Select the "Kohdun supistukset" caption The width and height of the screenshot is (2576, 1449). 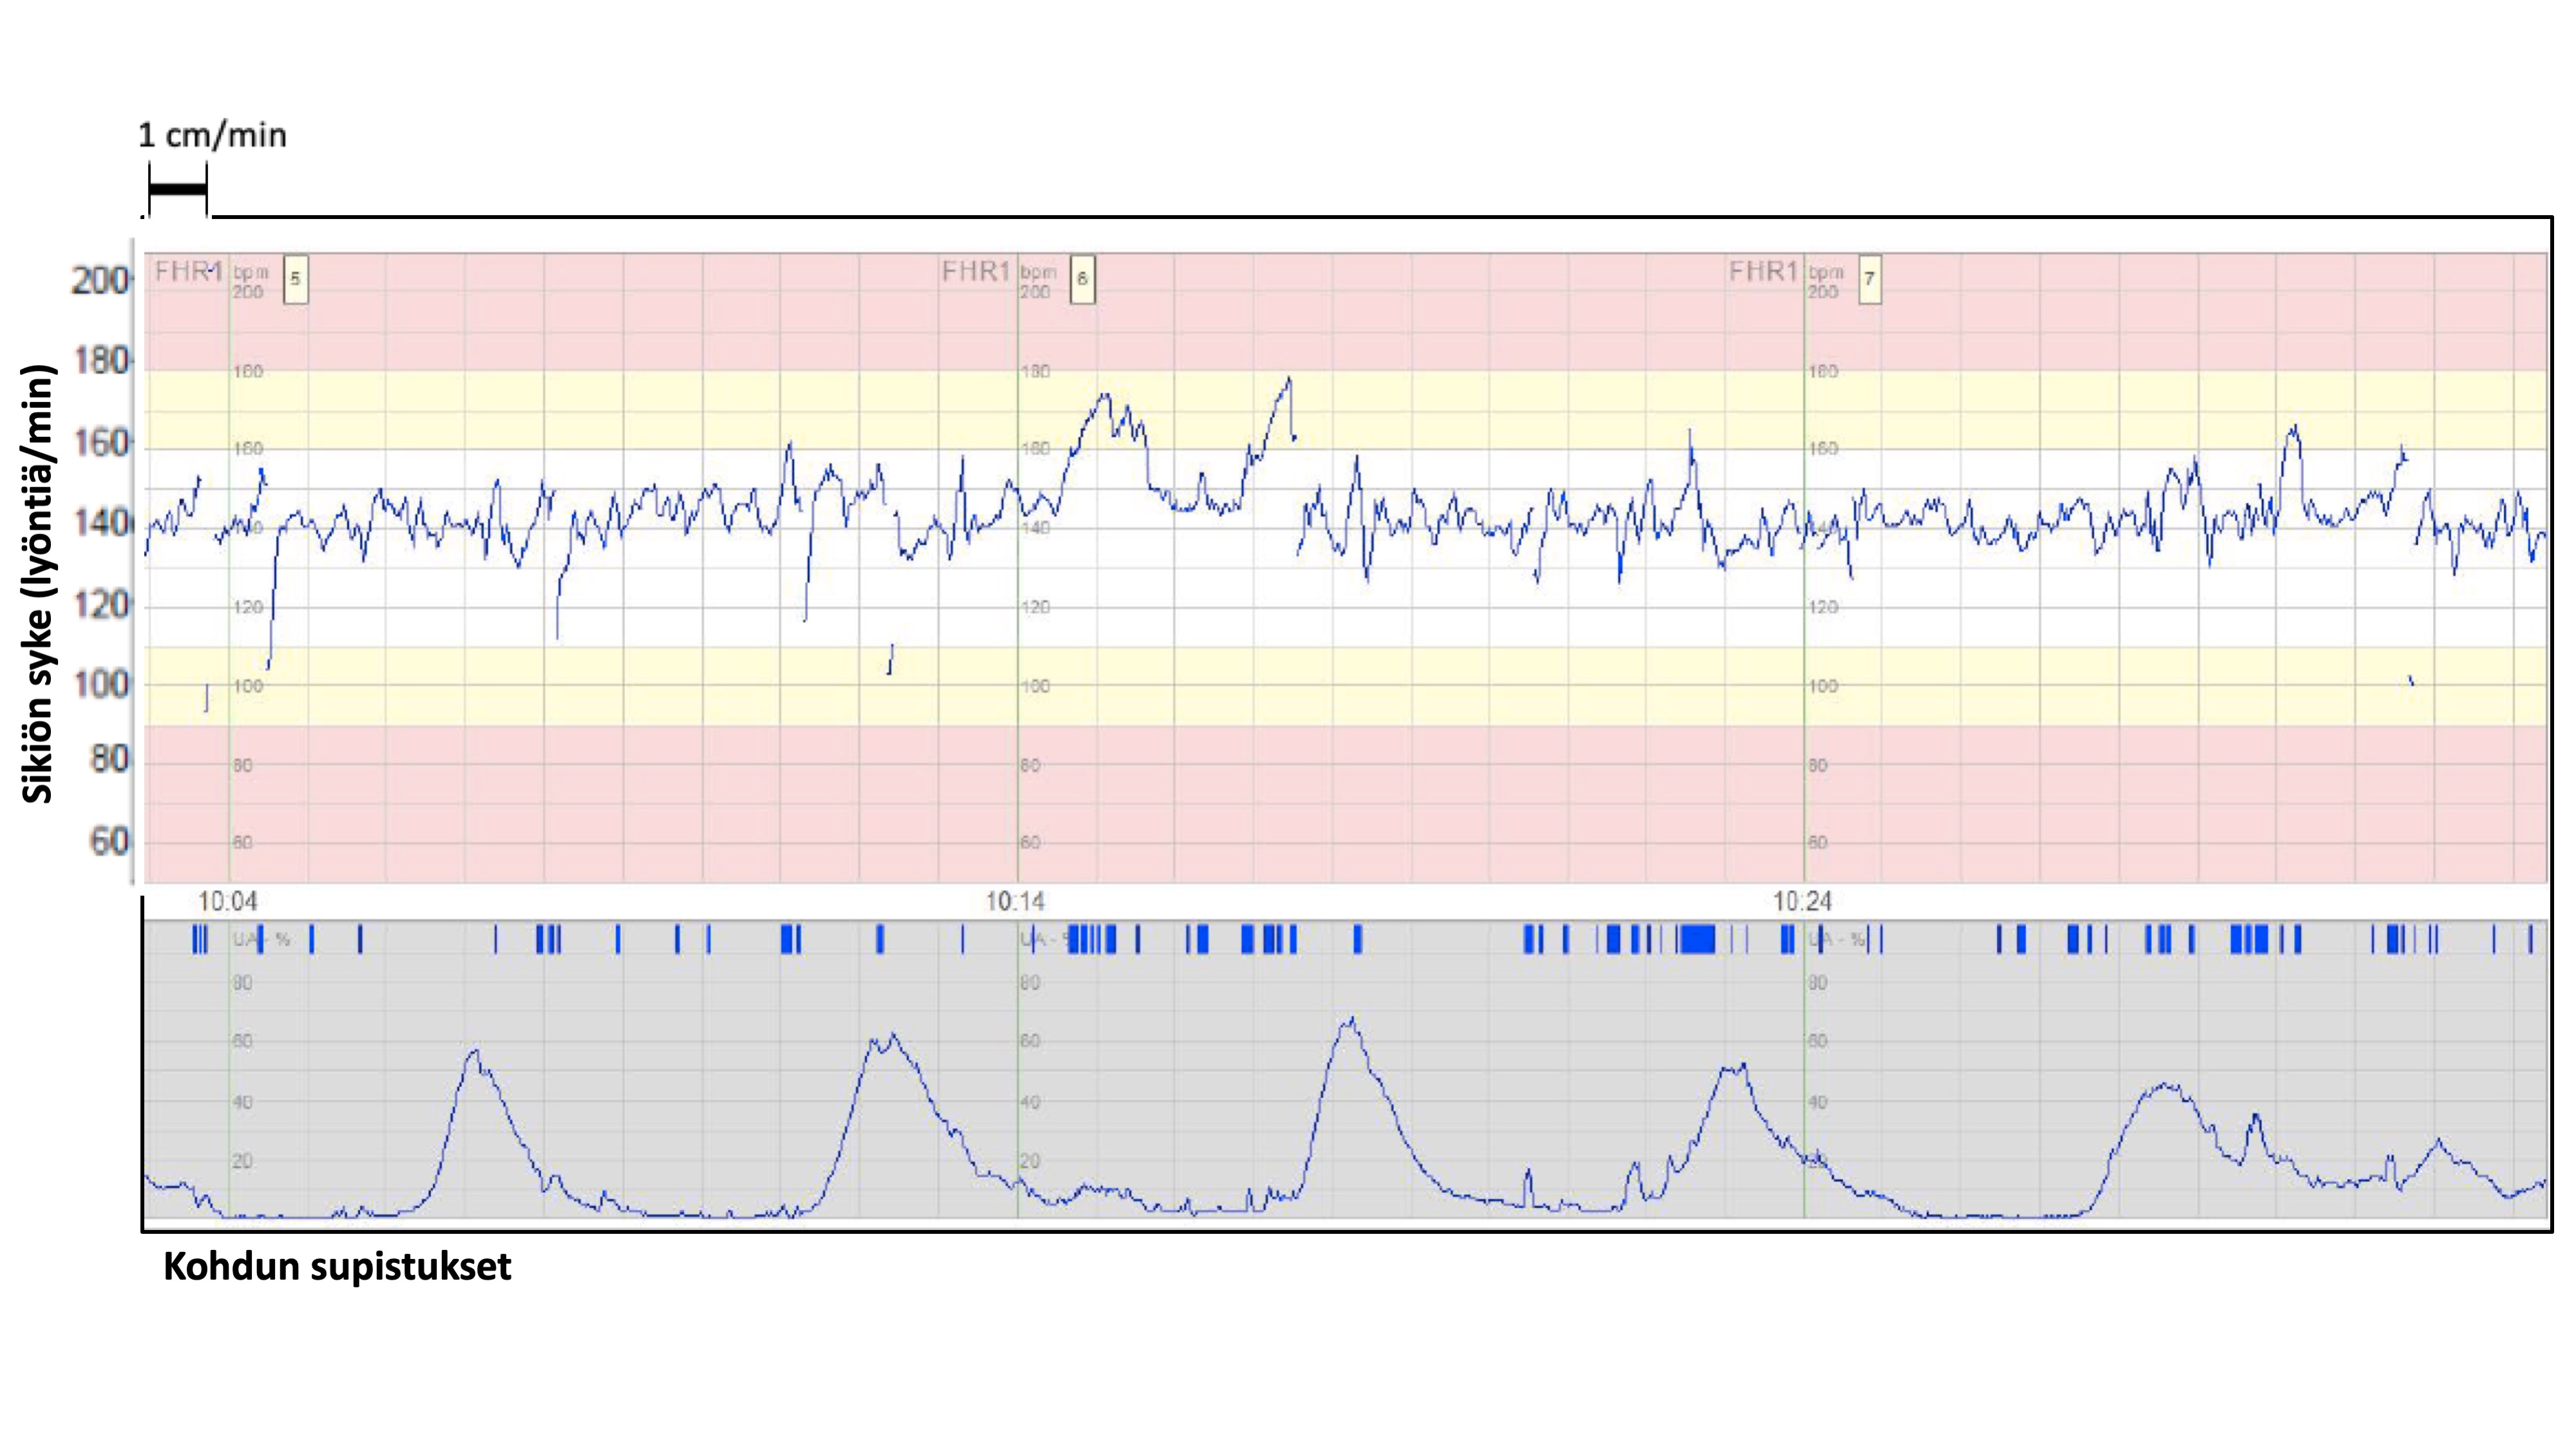pos(337,1267)
